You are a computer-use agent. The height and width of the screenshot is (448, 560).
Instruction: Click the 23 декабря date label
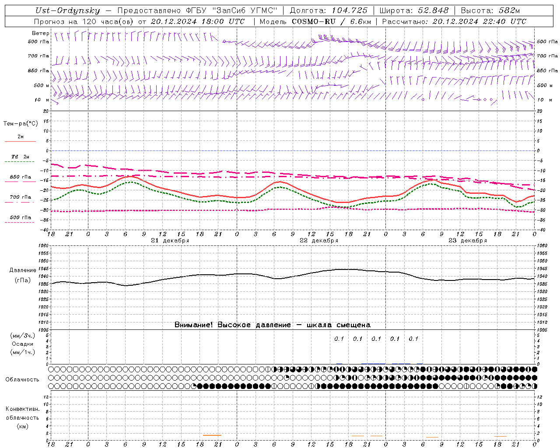point(468,241)
